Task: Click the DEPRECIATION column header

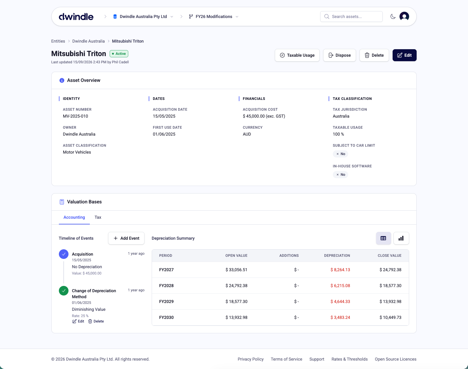Action: 337,256
